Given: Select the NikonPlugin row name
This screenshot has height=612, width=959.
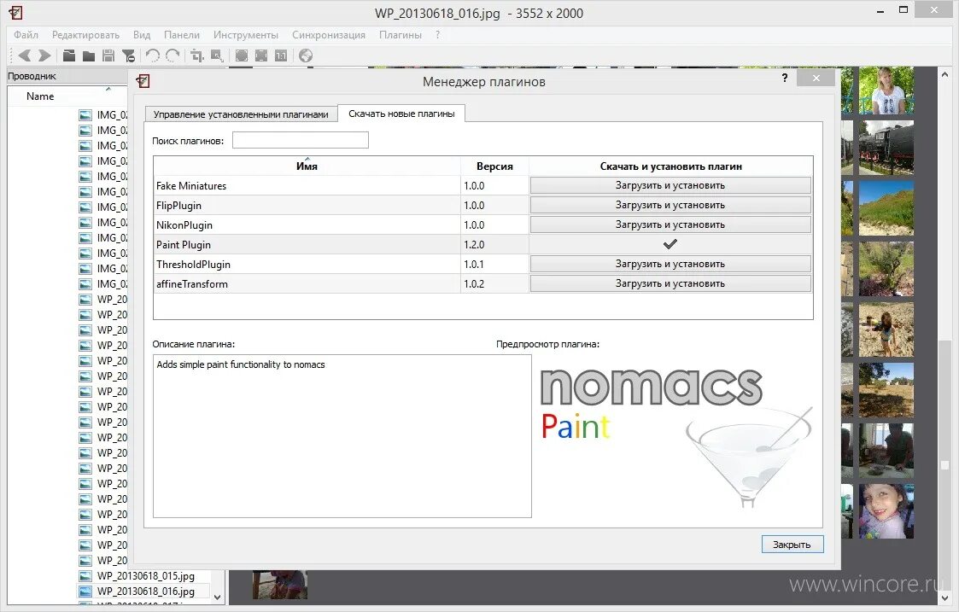Looking at the screenshot, I should tap(184, 225).
